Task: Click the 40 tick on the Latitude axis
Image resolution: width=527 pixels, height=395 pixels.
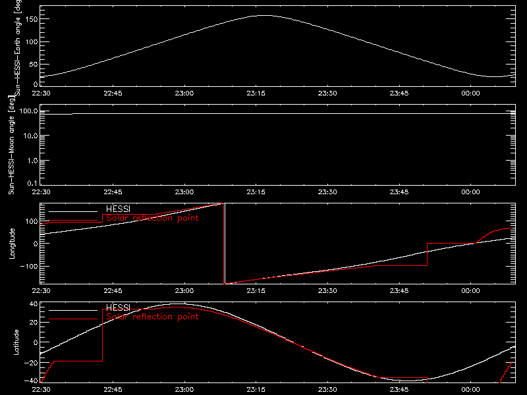Action: (x=34, y=304)
